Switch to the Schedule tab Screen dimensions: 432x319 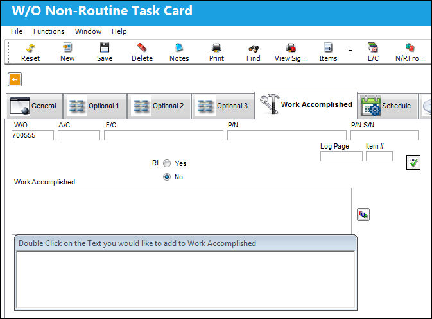(x=388, y=106)
